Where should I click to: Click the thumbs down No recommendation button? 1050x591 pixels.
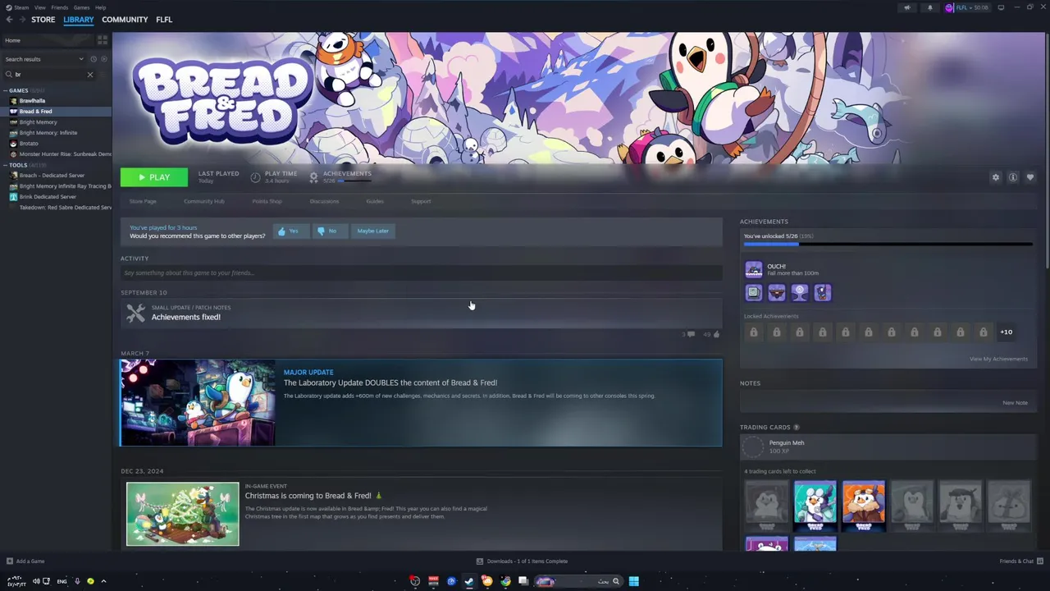click(x=331, y=231)
